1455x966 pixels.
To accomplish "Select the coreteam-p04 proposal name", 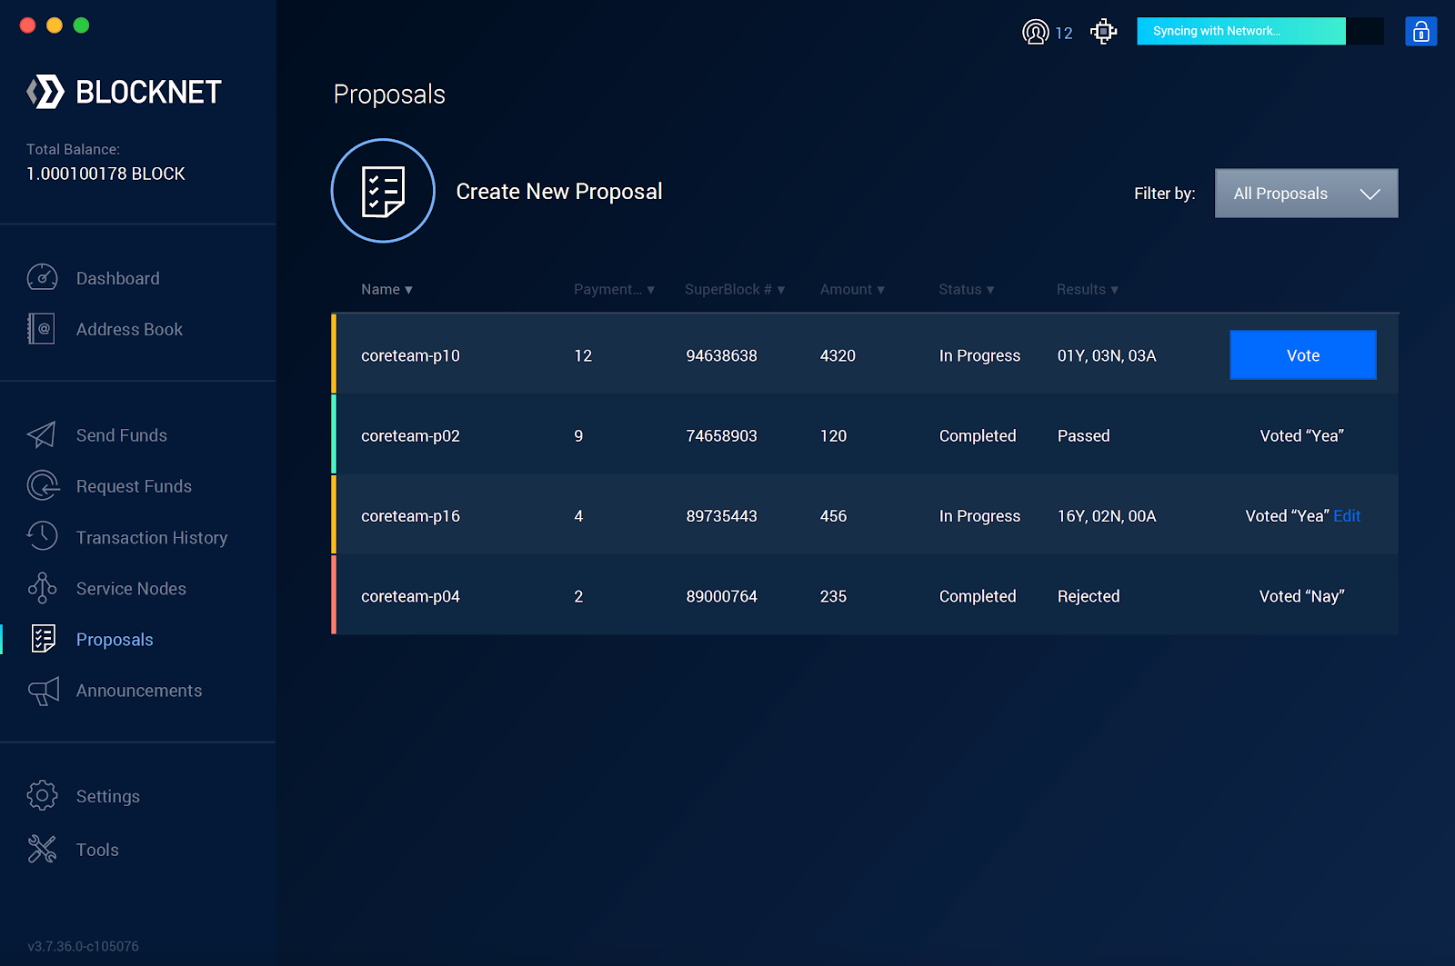I will tap(410, 596).
